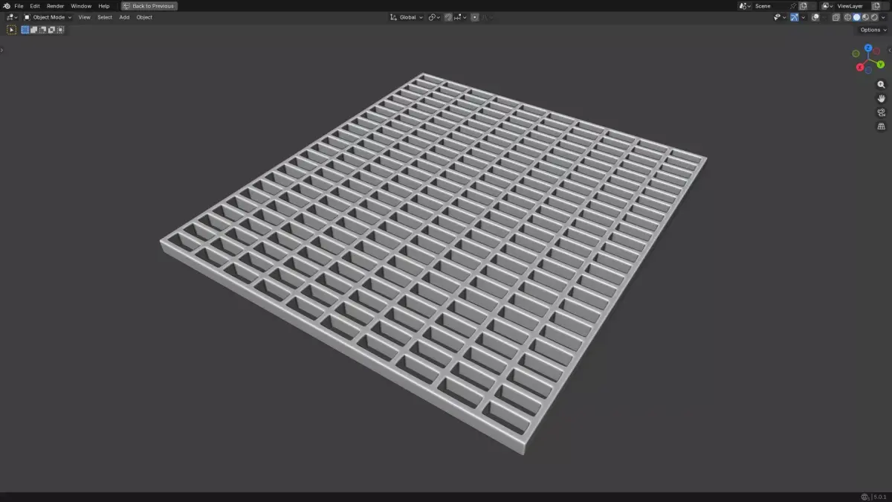This screenshot has width=892, height=502.
Task: Click the blue Z axis on gizmo
Action: coord(867,48)
